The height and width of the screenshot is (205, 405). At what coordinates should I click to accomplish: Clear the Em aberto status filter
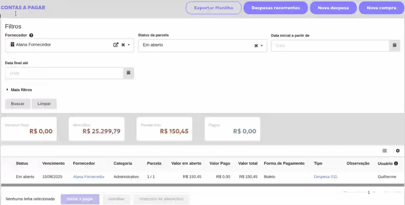256,46
